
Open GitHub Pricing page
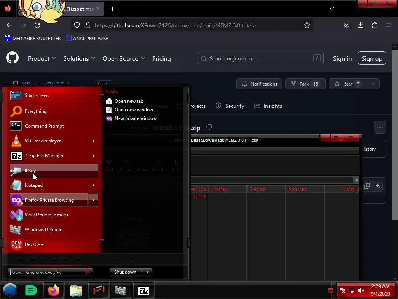click(161, 58)
